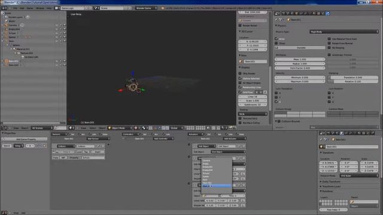This screenshot has width=383, height=215.
Task: Open the Game menu
Action: click(30, 8)
